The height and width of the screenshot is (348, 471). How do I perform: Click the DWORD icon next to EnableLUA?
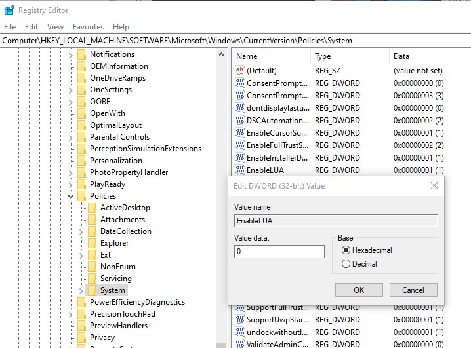[239, 170]
